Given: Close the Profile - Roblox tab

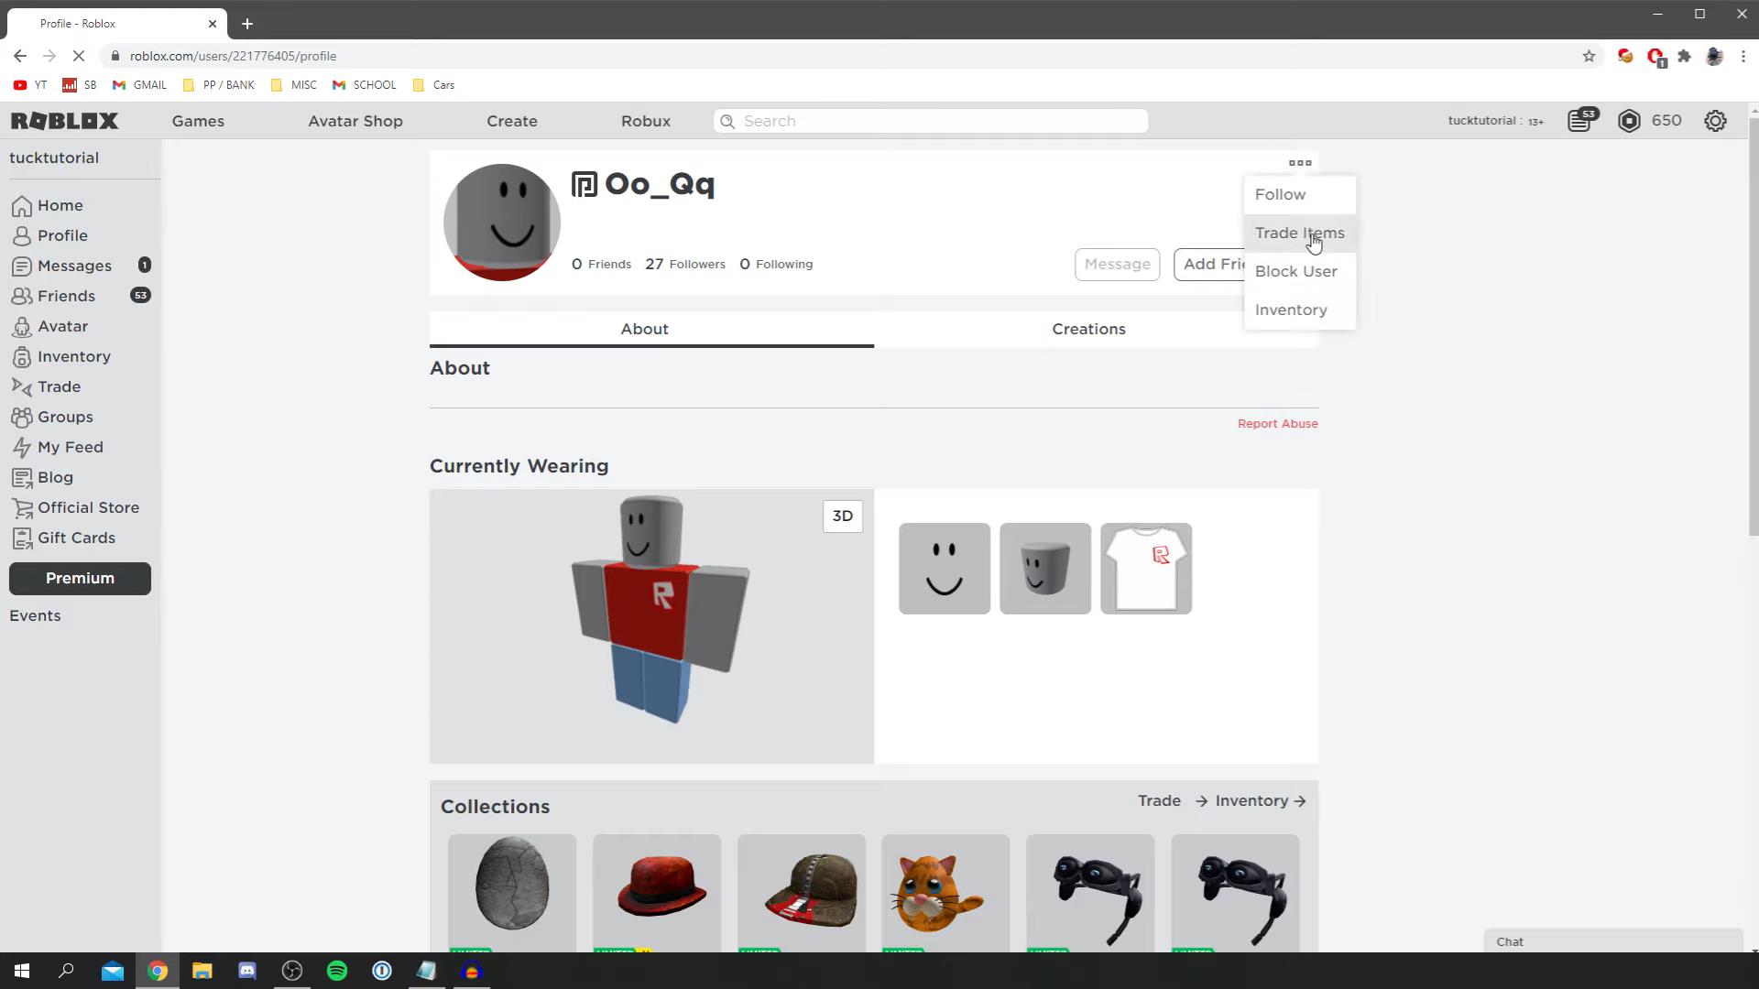Looking at the screenshot, I should [x=213, y=24].
